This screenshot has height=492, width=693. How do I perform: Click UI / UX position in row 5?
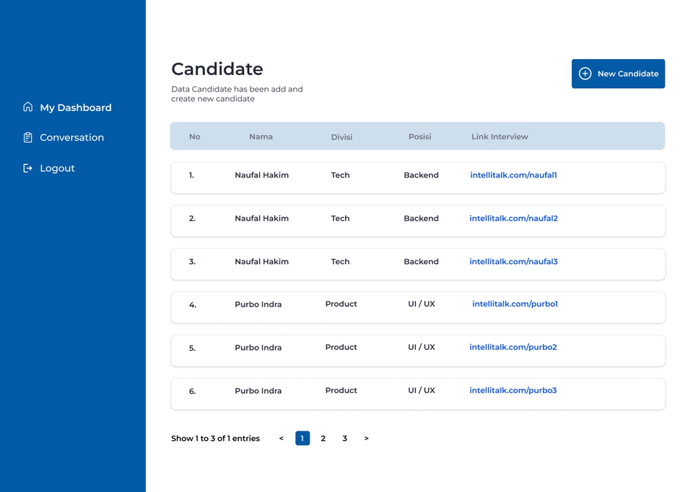tap(422, 347)
